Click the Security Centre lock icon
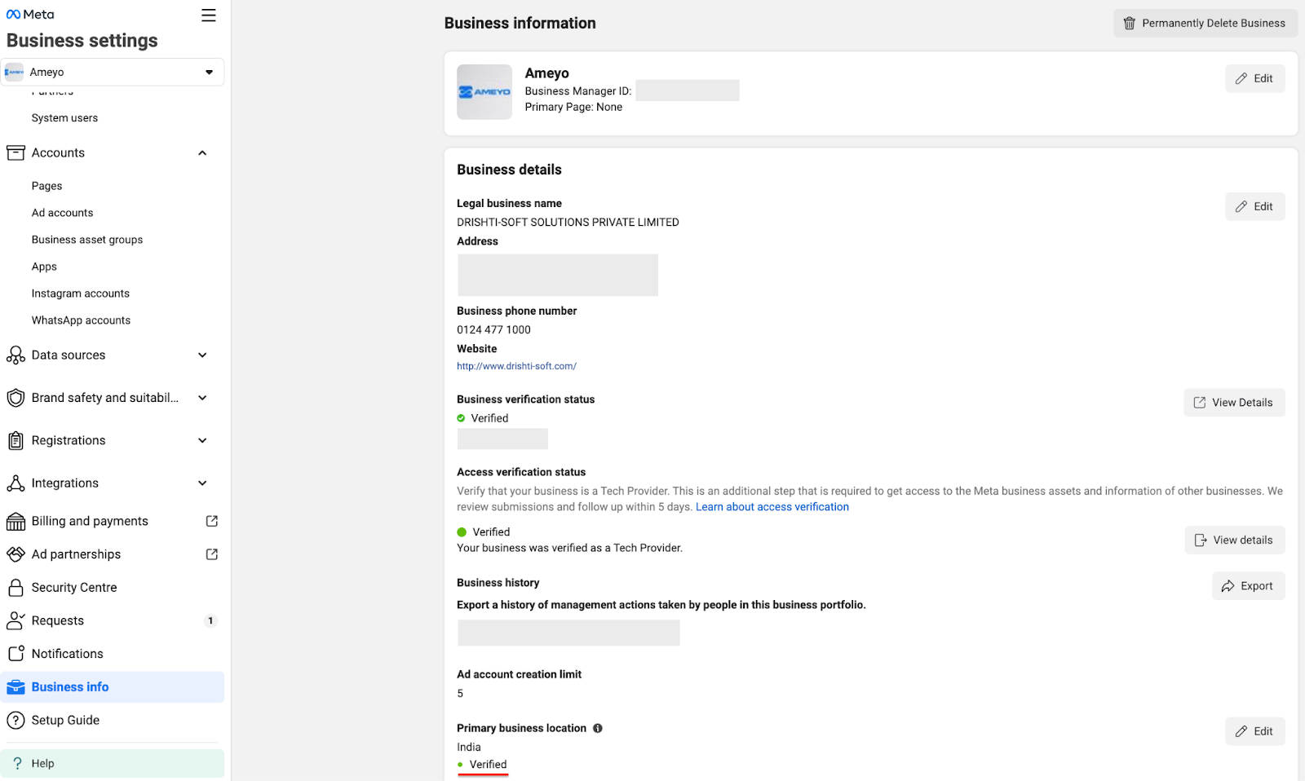Viewport: 1305px width, 781px height. click(15, 588)
